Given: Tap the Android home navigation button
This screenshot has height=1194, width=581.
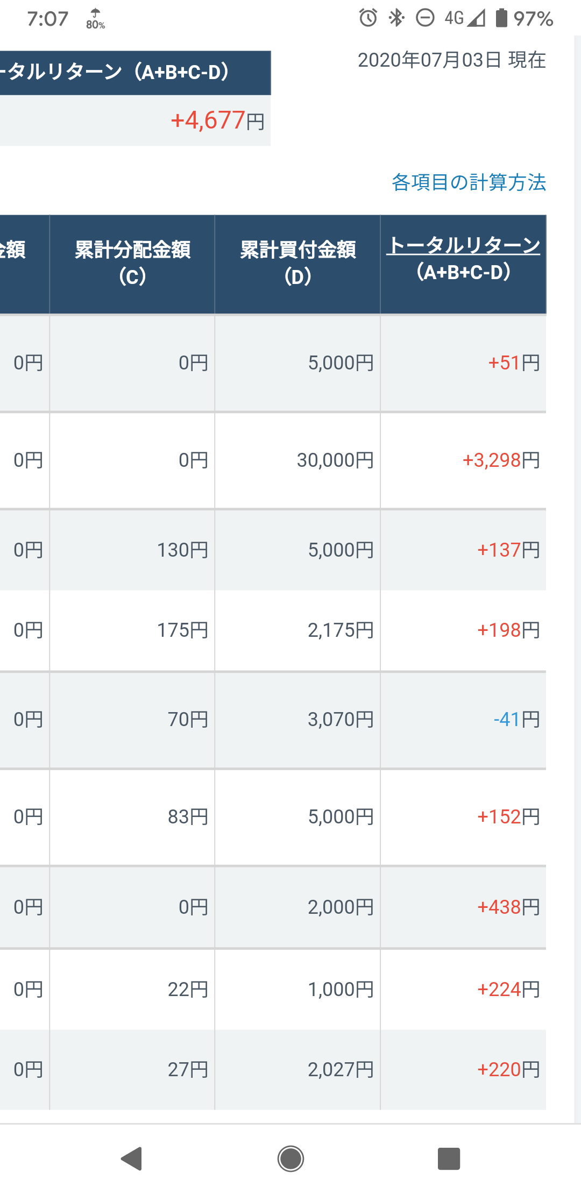Looking at the screenshot, I should 290,1159.
